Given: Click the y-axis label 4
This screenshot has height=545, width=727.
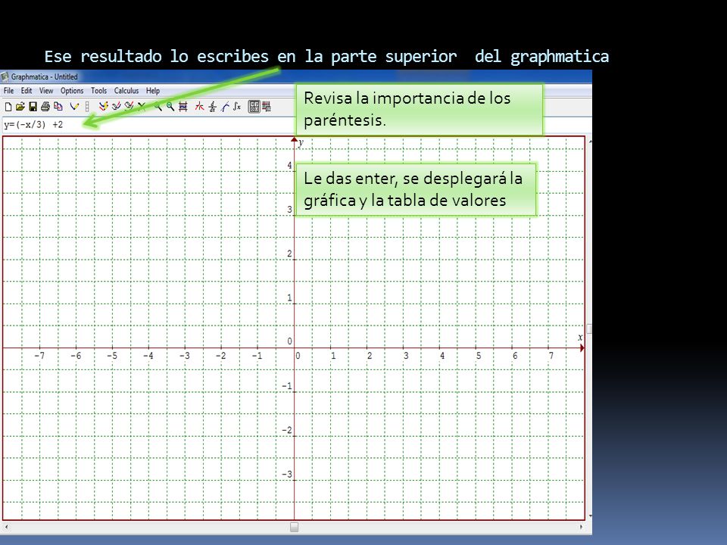Looking at the screenshot, I should click(x=289, y=166).
